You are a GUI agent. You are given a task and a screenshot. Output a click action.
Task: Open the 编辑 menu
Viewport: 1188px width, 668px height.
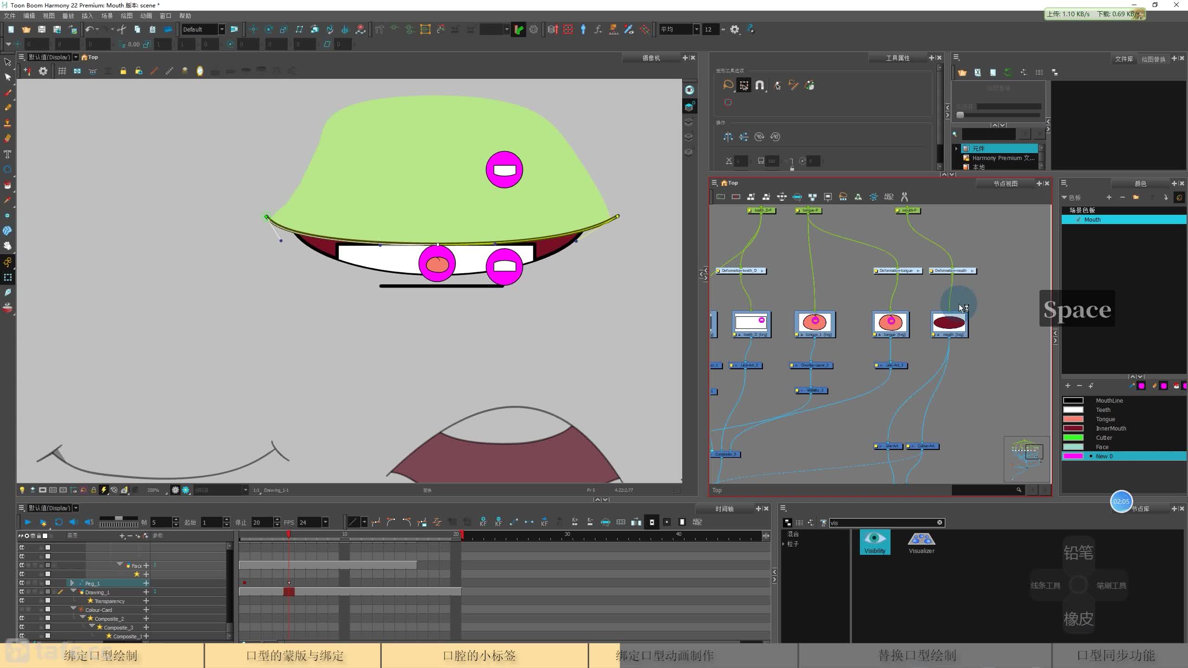pyautogui.click(x=29, y=16)
